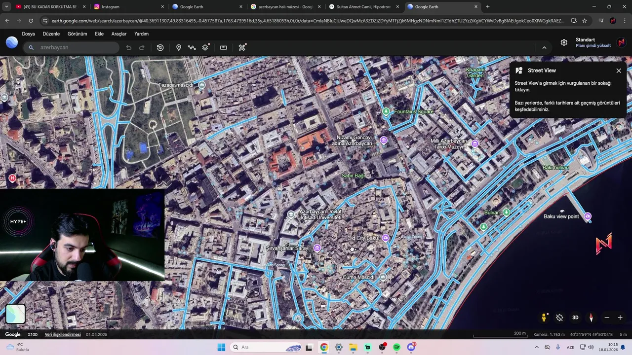The width and height of the screenshot is (632, 355).
Task: Switch to the YouTube BU KADAR KORKUTMA tab
Action: coord(49,7)
